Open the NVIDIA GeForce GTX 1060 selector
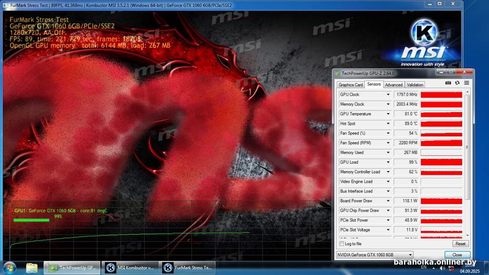The width and height of the screenshot is (489, 275). (x=375, y=254)
